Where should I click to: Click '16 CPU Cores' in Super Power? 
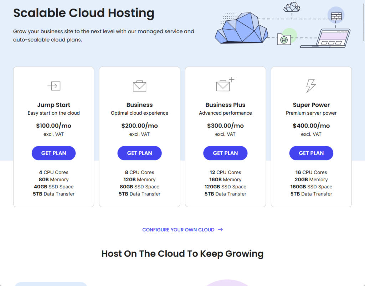(311, 172)
